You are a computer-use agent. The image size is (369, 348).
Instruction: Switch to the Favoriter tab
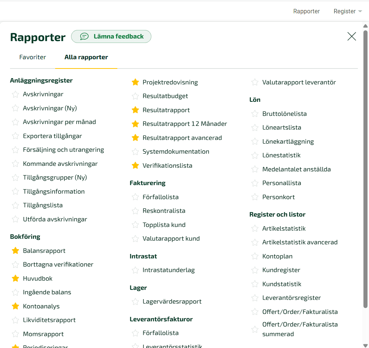pyautogui.click(x=33, y=57)
